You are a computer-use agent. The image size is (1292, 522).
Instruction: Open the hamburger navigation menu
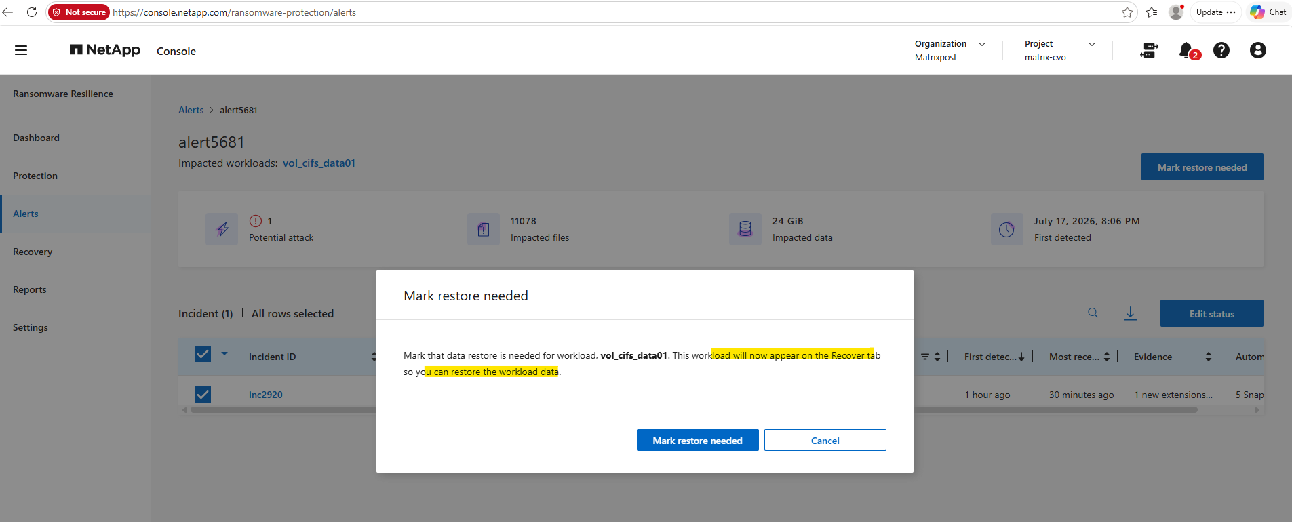[x=21, y=50]
